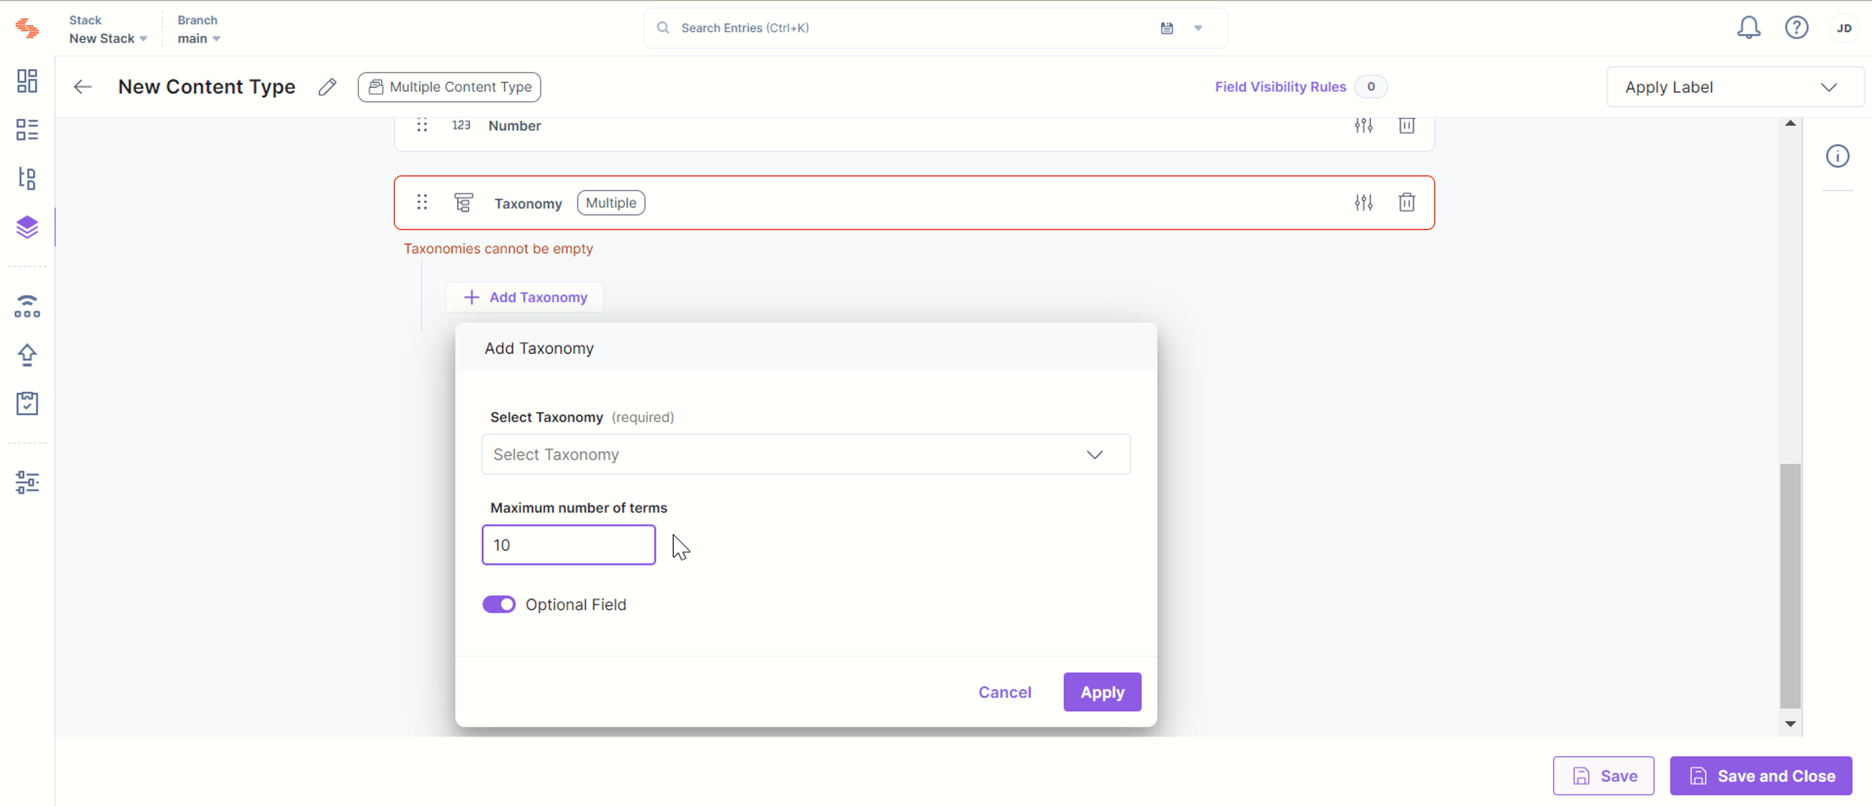Cancel the Add Taxonomy dialog
The width and height of the screenshot is (1872, 806).
[x=1004, y=692]
